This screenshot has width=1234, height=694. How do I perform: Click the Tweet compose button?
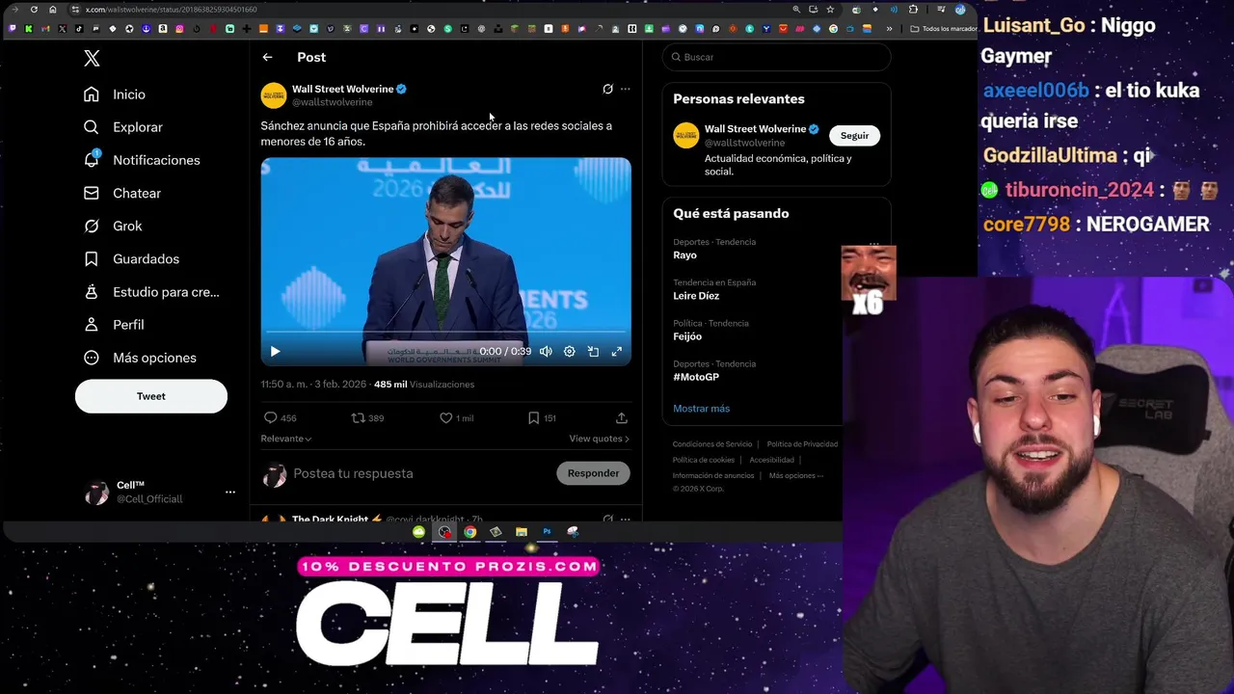(151, 396)
